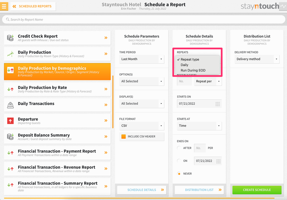Click Deposit Balance Summary coins icon
Screen dimensions: 287x200
10,137
